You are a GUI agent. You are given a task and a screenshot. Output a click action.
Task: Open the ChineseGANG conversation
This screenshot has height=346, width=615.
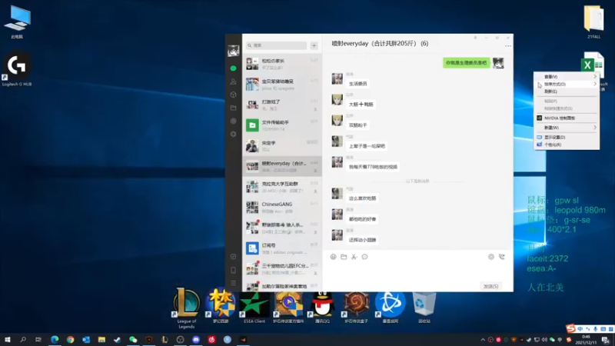282,208
